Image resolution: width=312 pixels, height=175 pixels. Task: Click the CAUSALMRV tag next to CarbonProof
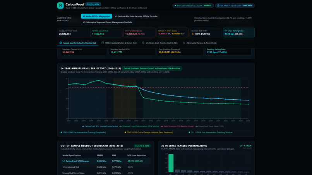(93, 4)
